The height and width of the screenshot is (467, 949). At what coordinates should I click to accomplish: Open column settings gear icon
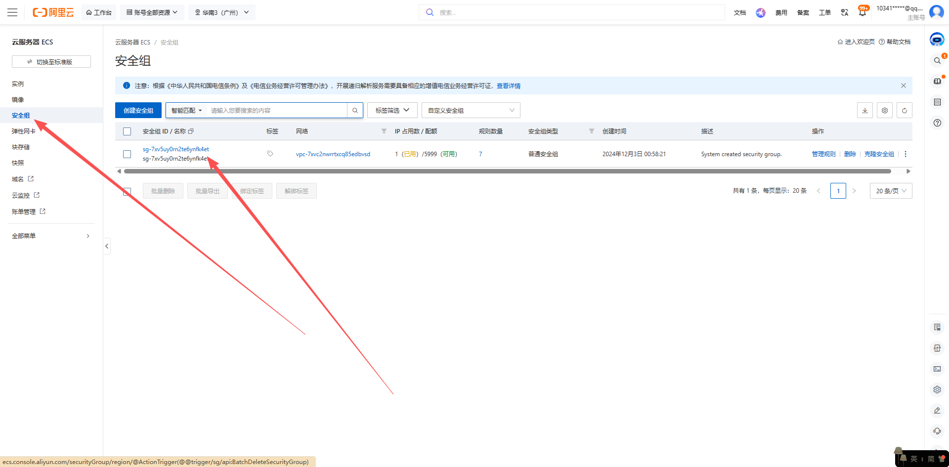pos(885,110)
